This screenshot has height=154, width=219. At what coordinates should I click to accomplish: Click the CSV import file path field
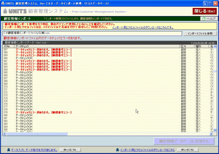92,33
